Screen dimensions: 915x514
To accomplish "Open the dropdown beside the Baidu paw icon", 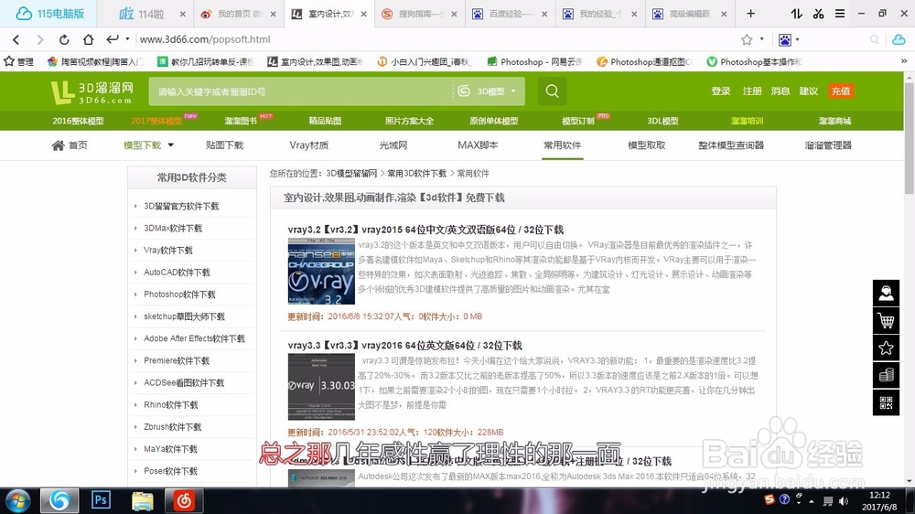I will pyautogui.click(x=797, y=39).
